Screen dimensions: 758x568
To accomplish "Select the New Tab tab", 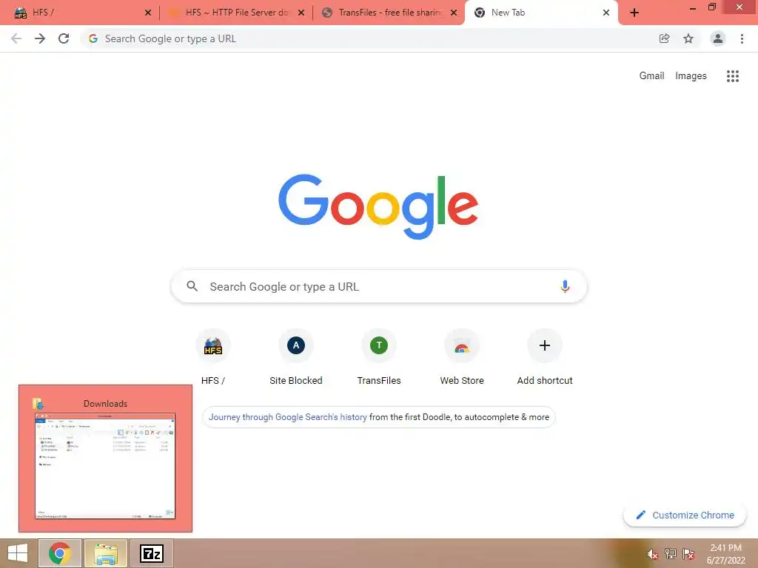I will tap(541, 13).
